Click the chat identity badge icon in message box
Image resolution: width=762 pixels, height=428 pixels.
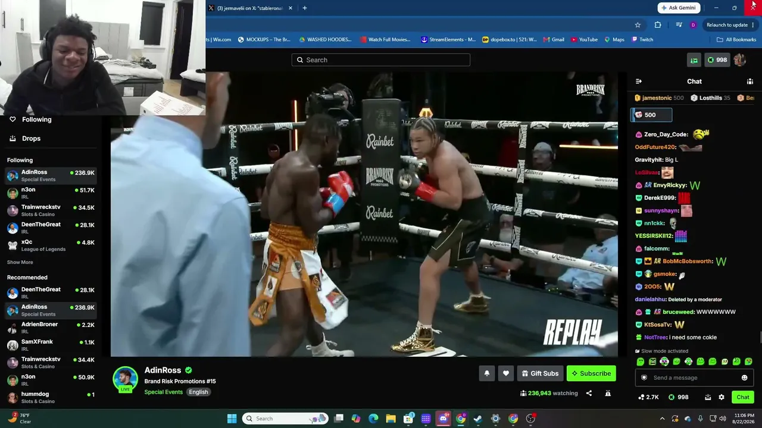click(x=644, y=377)
